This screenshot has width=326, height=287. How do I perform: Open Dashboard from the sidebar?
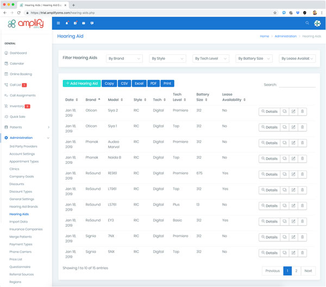18,53
